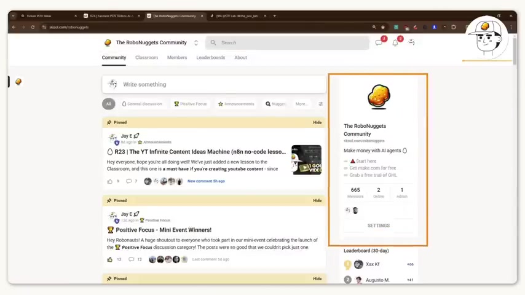Open the browser three-dot menu
The image size is (525, 295).
(x=511, y=27)
